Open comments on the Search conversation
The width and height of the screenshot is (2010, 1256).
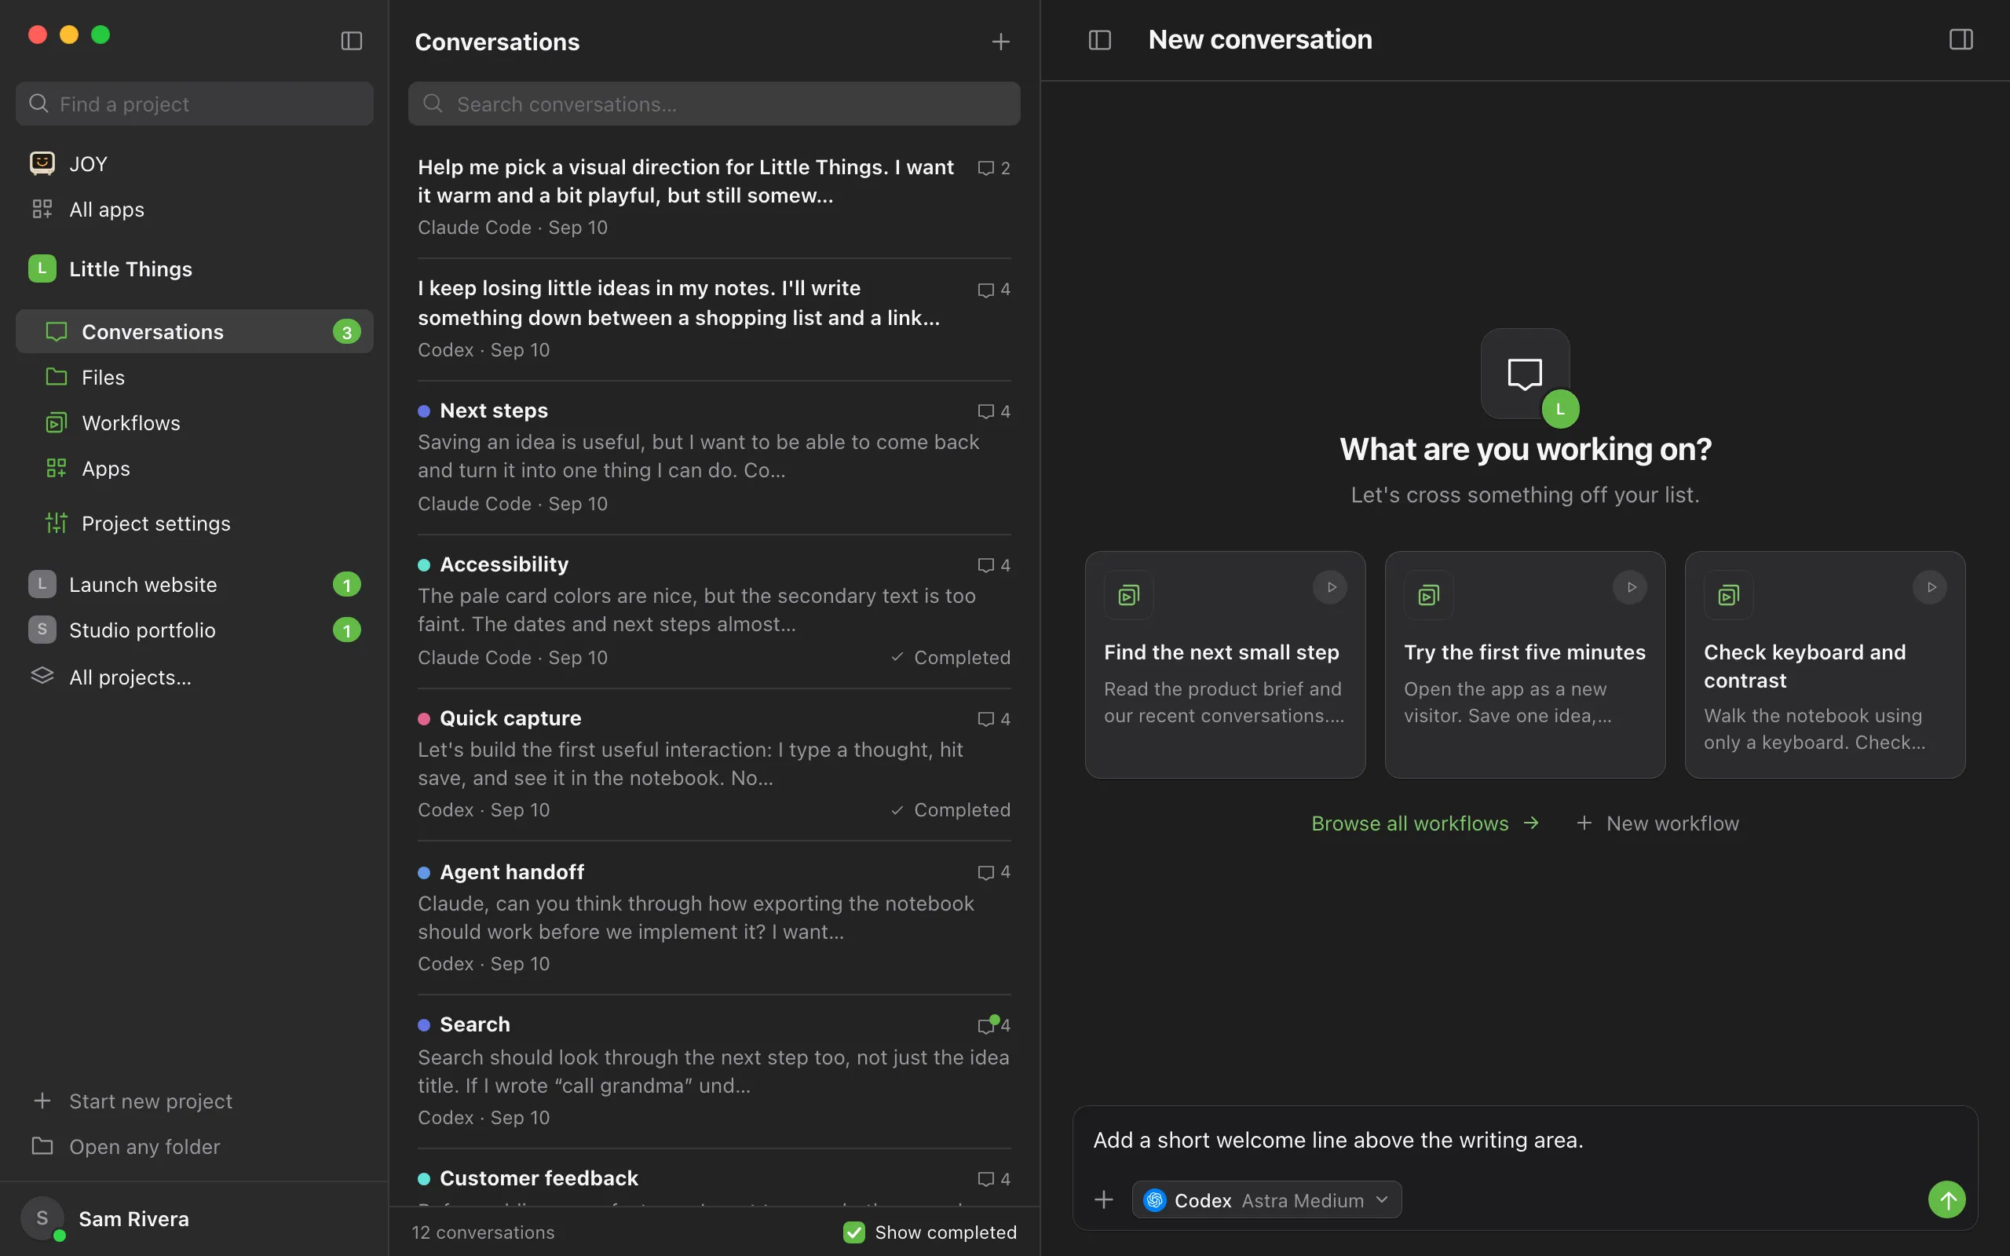tap(993, 1025)
